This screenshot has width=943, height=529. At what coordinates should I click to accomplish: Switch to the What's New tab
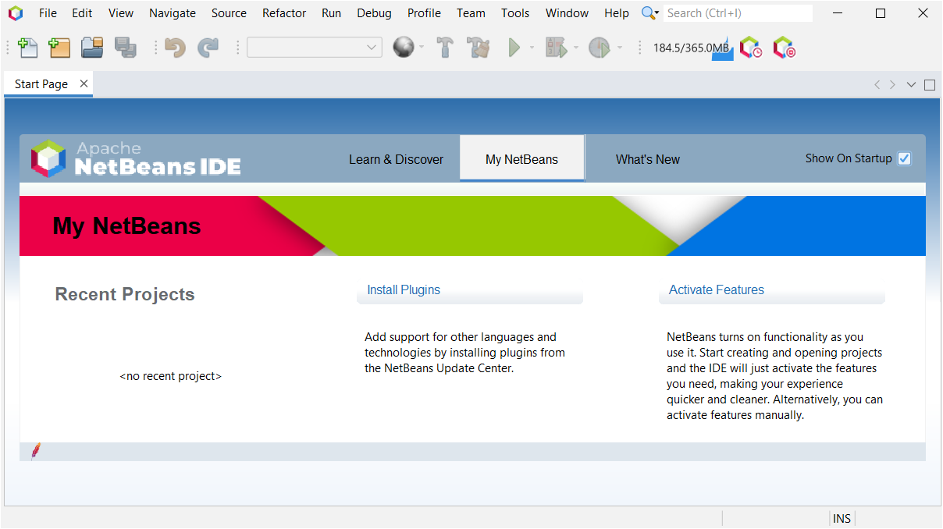coord(647,158)
